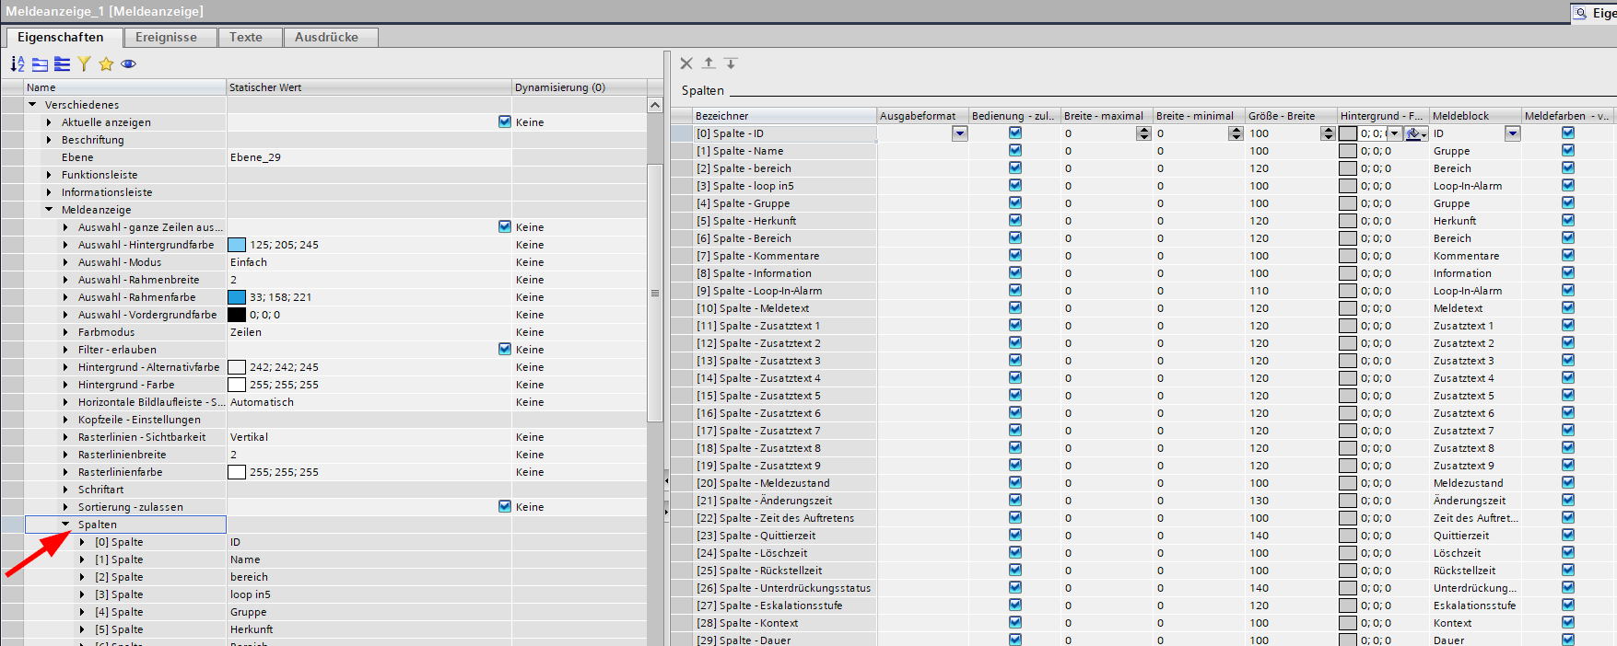Sort properties alphabetically with A-Z icon
The width and height of the screenshot is (1617, 646).
[18, 63]
